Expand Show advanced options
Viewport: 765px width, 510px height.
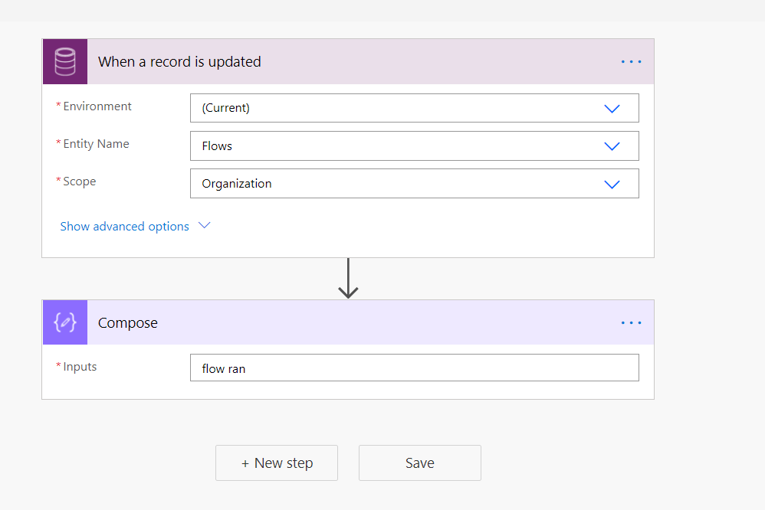coord(124,226)
